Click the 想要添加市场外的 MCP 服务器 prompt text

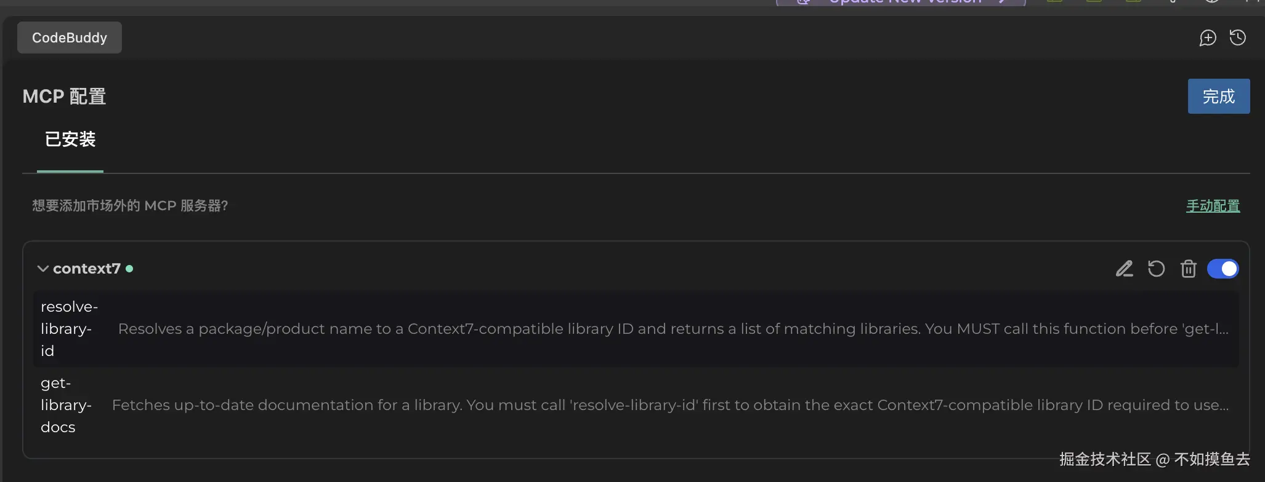pos(130,206)
